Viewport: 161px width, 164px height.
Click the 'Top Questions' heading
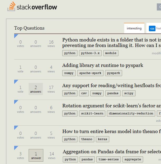tap(29, 28)
